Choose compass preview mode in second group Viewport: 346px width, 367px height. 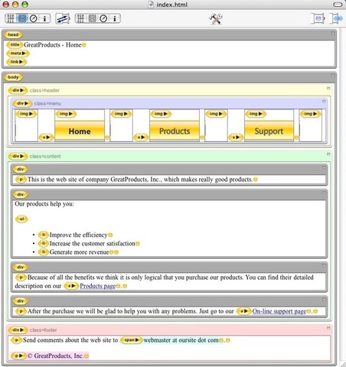103,18
